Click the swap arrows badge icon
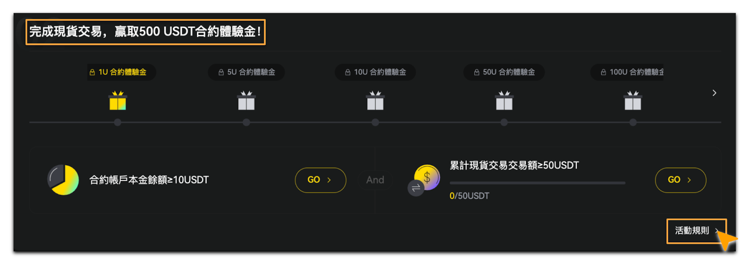Screen dimensions: 741x258 pyautogui.click(x=416, y=188)
